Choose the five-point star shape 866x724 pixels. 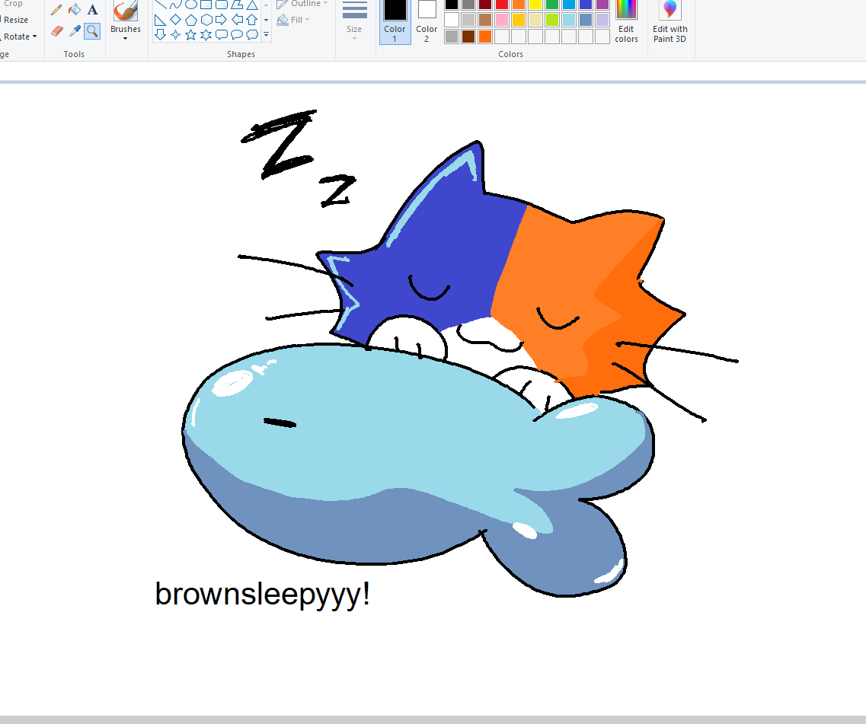(x=191, y=35)
